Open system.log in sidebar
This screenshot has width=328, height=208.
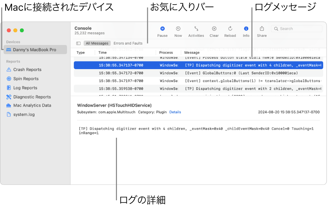click(x=24, y=114)
